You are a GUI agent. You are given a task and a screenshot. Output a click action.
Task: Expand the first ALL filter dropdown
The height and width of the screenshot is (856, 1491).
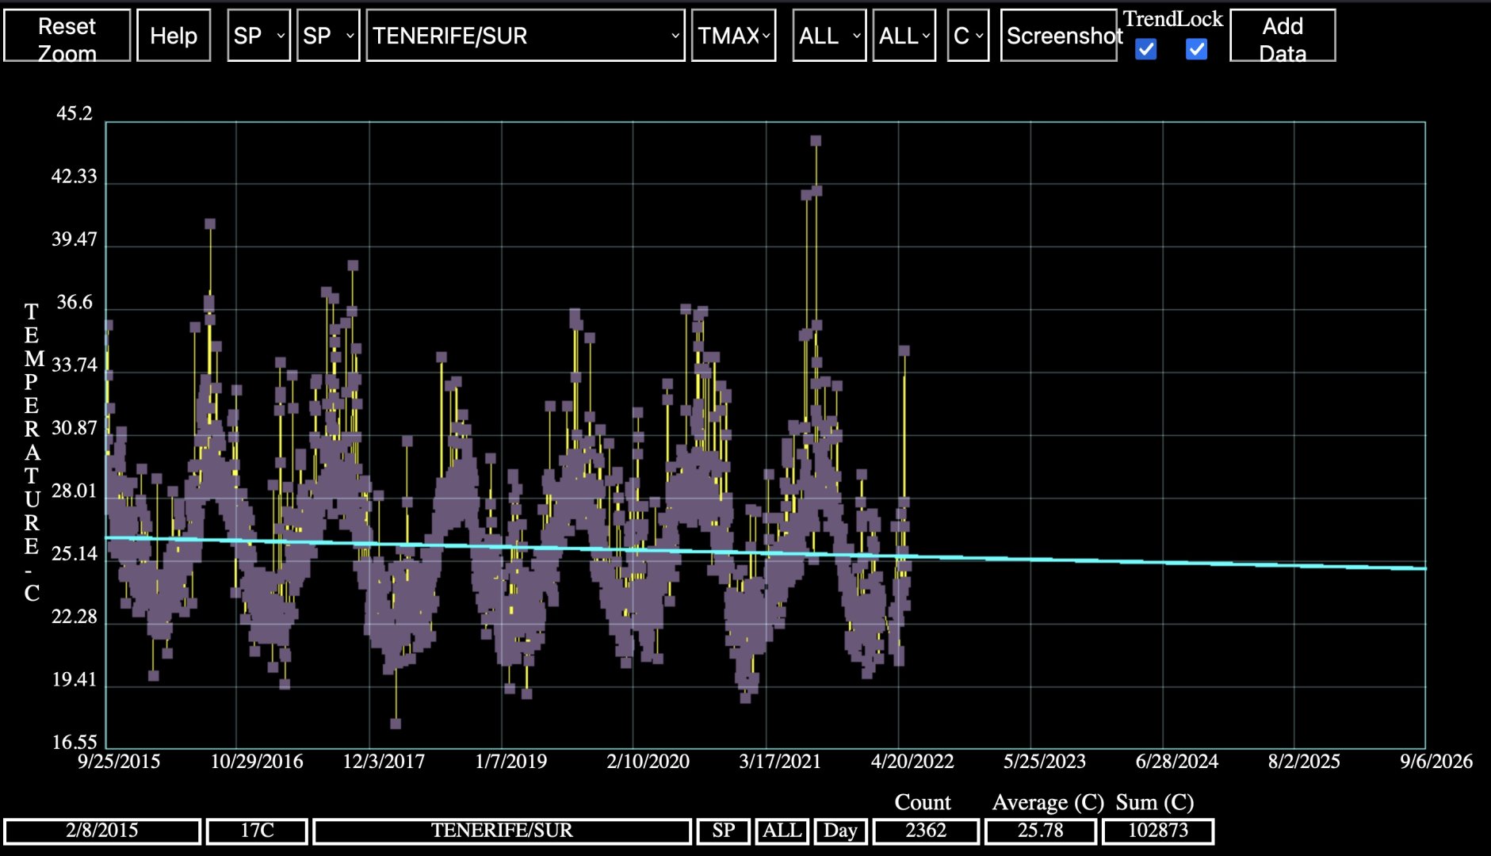828,36
